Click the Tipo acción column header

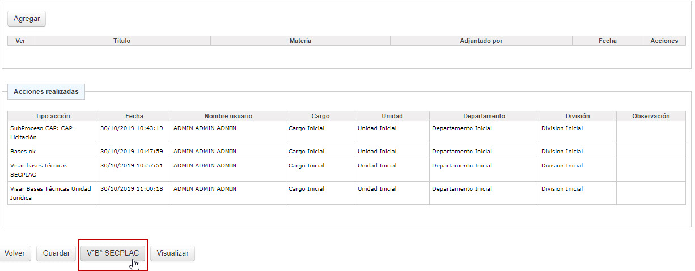tap(53, 116)
